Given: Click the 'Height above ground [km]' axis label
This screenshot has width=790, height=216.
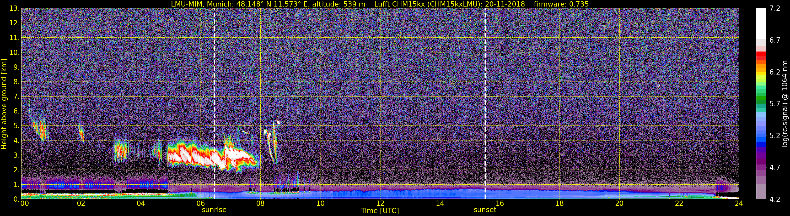Looking at the screenshot, I should (x=4, y=104).
